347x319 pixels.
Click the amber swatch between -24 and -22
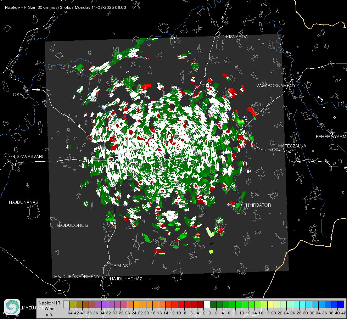click(136, 304)
